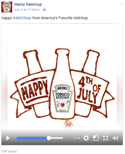
Task: Mute the video using the speaker icon
Action: tap(115, 138)
